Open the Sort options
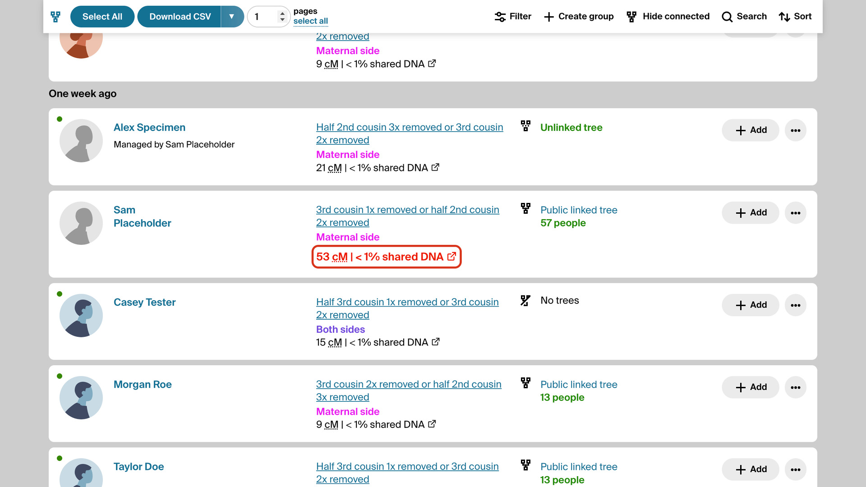866x487 pixels. point(795,17)
